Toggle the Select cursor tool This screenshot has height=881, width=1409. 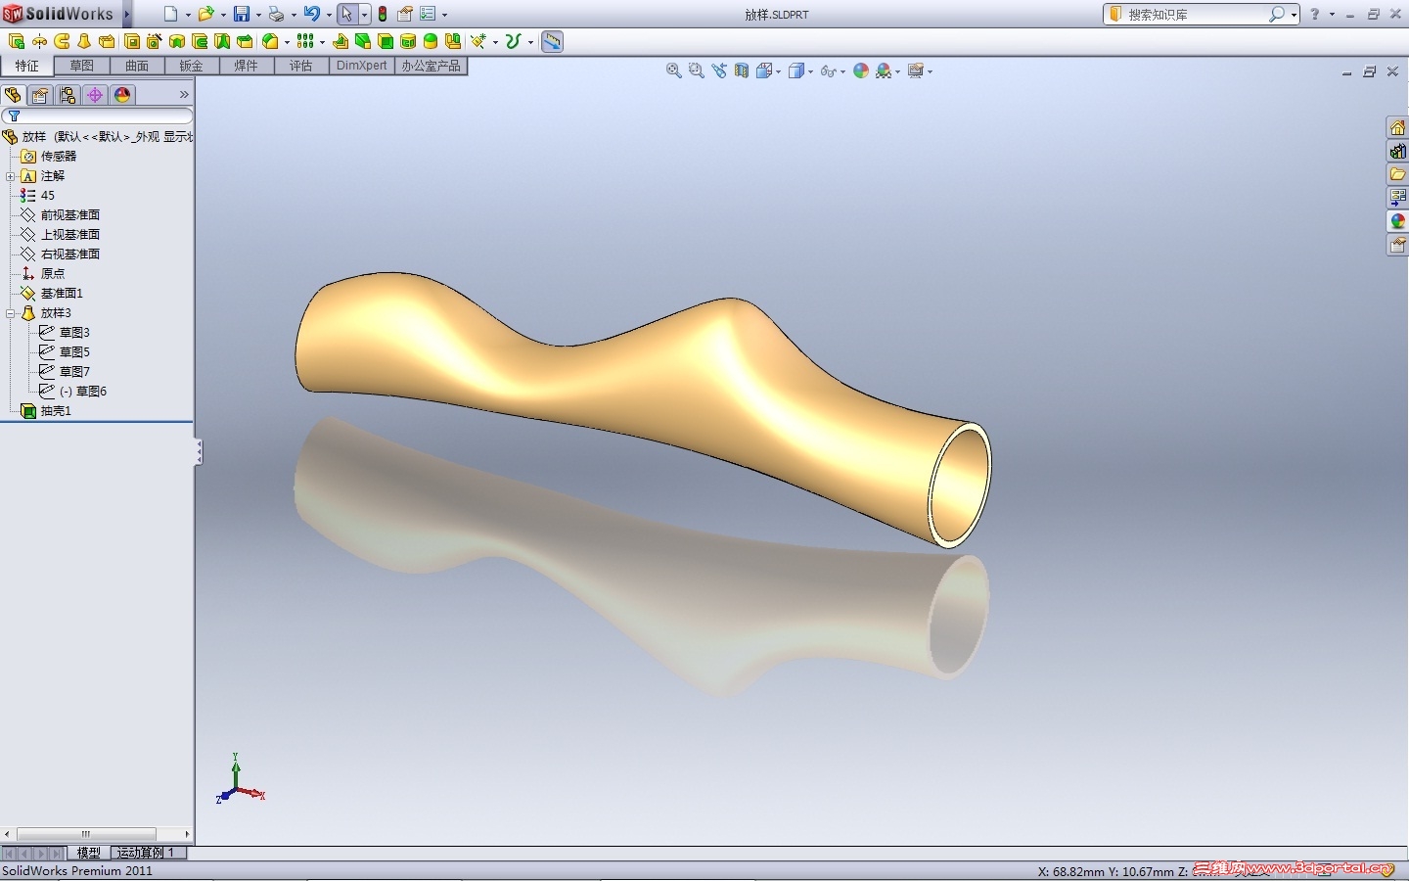click(346, 14)
